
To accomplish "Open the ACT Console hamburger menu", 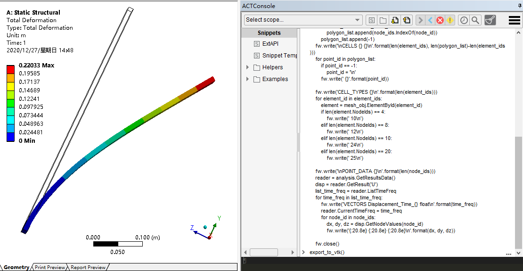I will [515, 20].
